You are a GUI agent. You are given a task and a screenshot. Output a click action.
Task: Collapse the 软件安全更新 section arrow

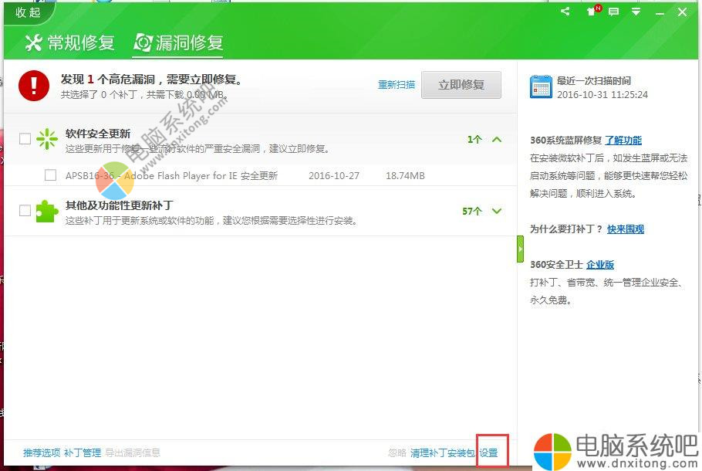pos(497,140)
